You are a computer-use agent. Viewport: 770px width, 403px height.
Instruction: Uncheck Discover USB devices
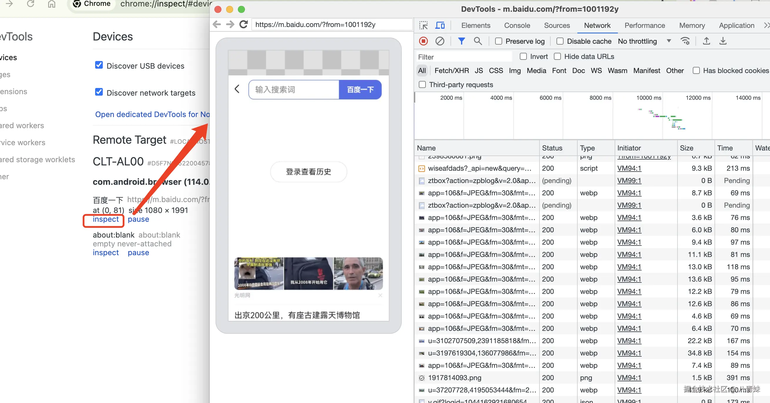pyautogui.click(x=99, y=65)
